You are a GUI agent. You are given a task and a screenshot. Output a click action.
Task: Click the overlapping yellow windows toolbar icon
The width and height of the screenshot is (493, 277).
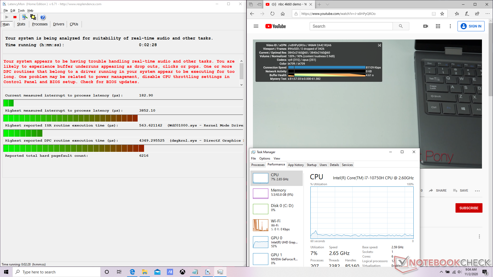pyautogui.click(x=33, y=17)
